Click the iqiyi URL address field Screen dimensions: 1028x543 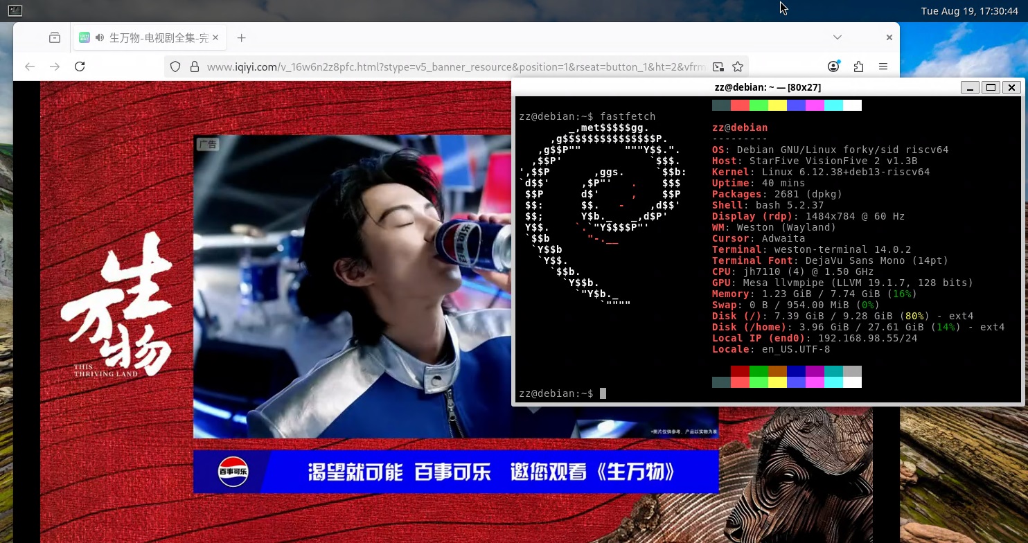450,66
